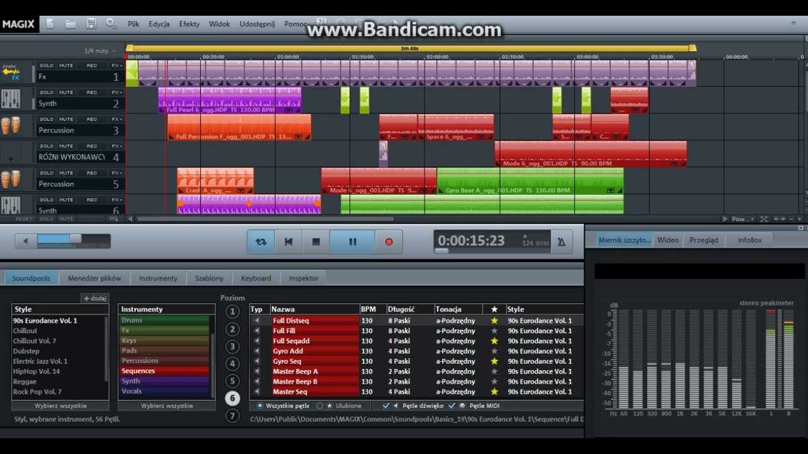Screen dimensions: 808x454
Task: Switch to the Keyboard tab
Action: coord(256,278)
